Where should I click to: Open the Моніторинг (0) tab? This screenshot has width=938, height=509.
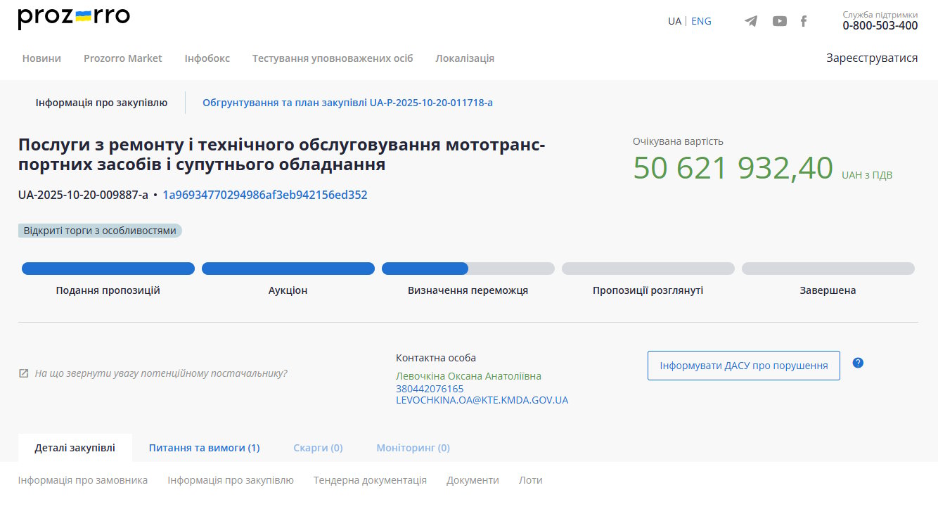pos(413,448)
